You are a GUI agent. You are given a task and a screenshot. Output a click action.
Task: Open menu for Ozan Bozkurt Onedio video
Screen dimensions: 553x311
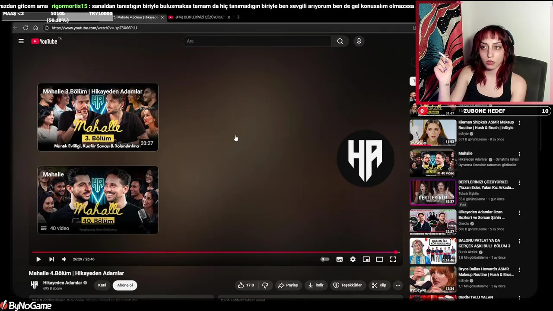point(519,213)
